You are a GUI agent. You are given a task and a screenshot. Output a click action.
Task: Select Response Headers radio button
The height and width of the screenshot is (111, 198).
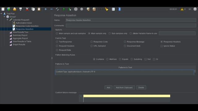point(161,42)
